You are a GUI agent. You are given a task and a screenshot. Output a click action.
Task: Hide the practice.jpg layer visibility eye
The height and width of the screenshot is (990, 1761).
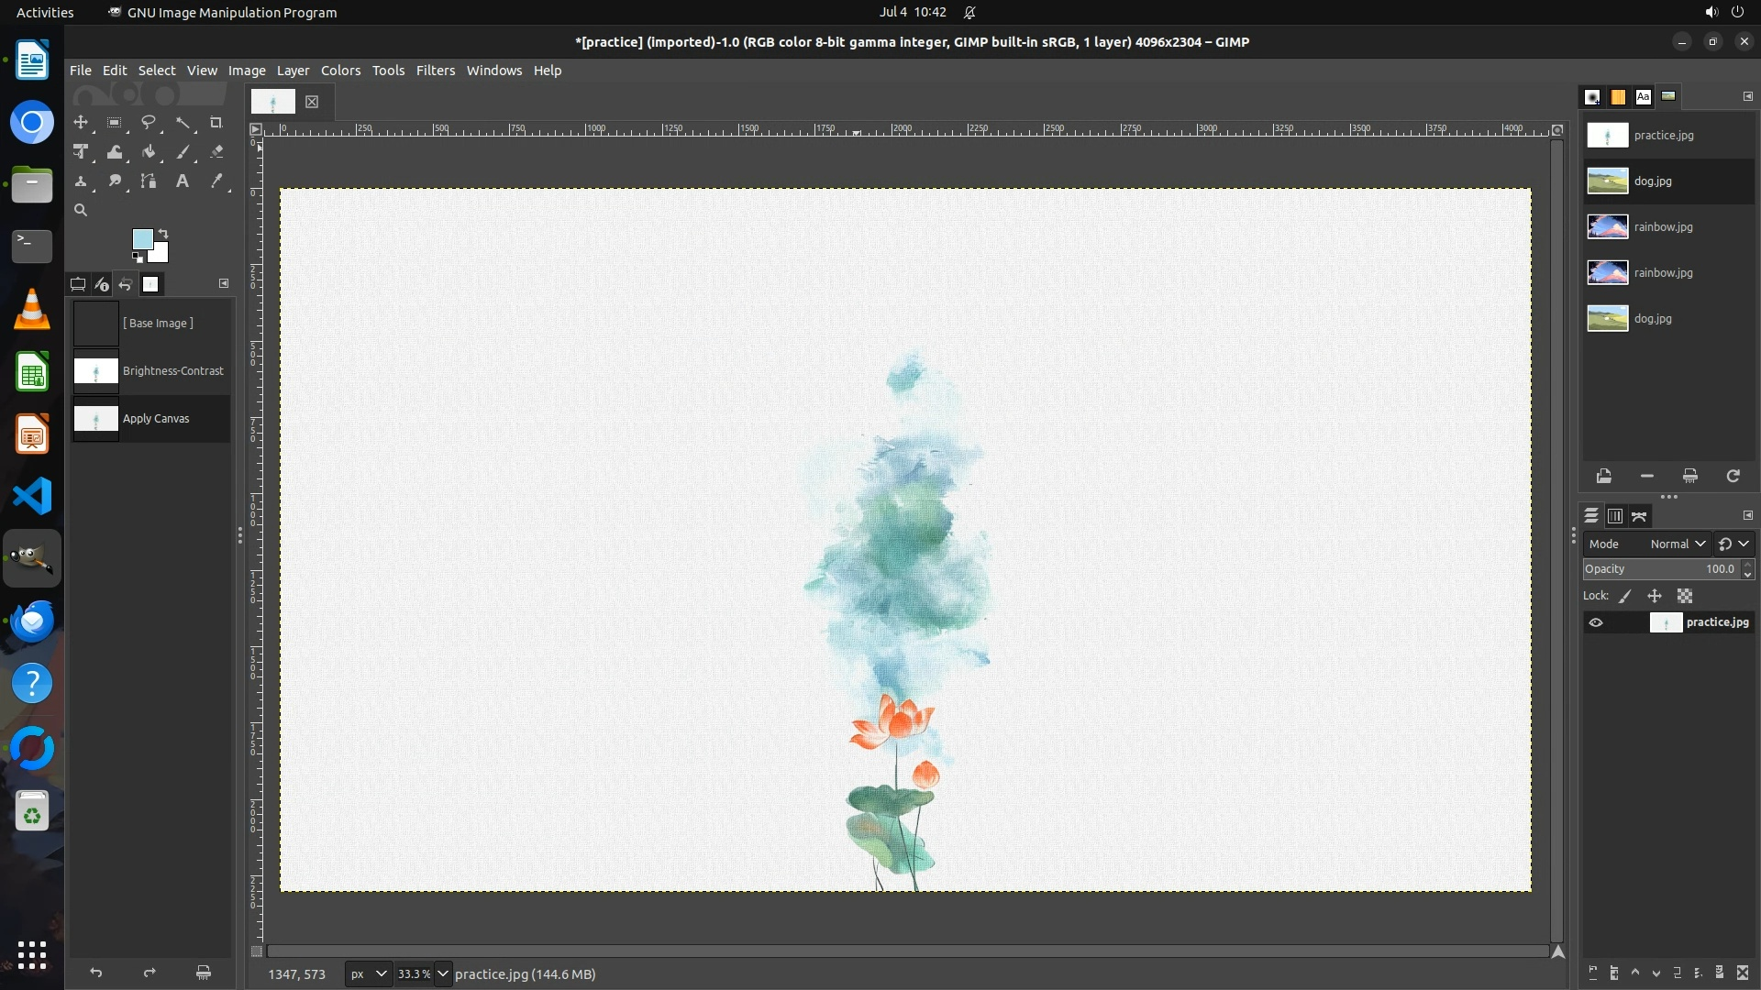[1596, 622]
